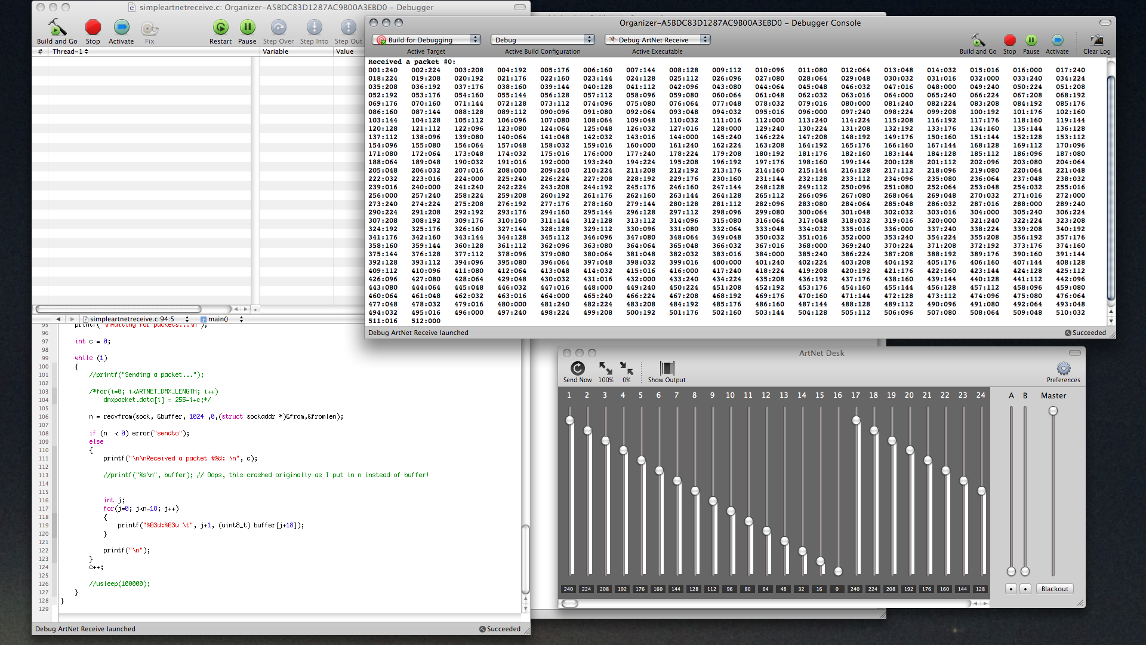The image size is (1146, 645).
Task: Click Clear Log in Debugger Console
Action: [x=1096, y=41]
